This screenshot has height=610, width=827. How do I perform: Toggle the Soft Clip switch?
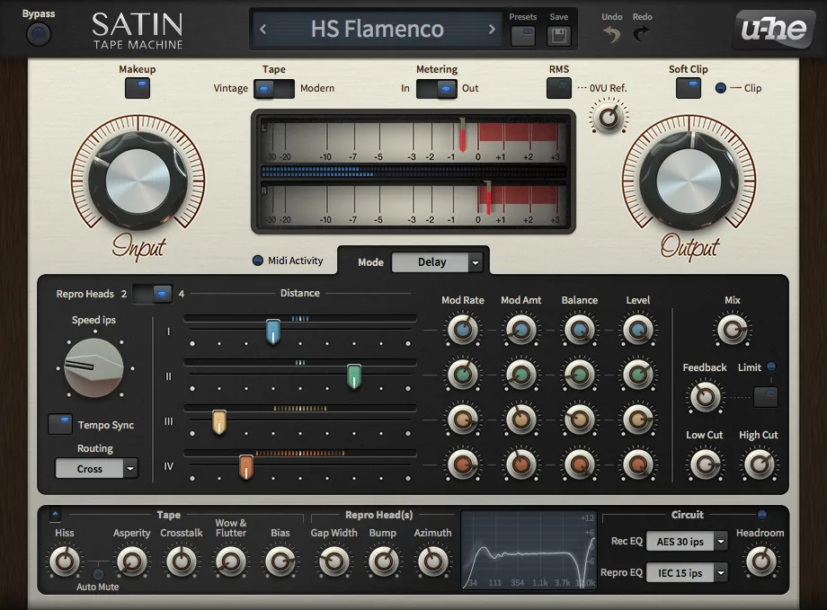point(688,87)
